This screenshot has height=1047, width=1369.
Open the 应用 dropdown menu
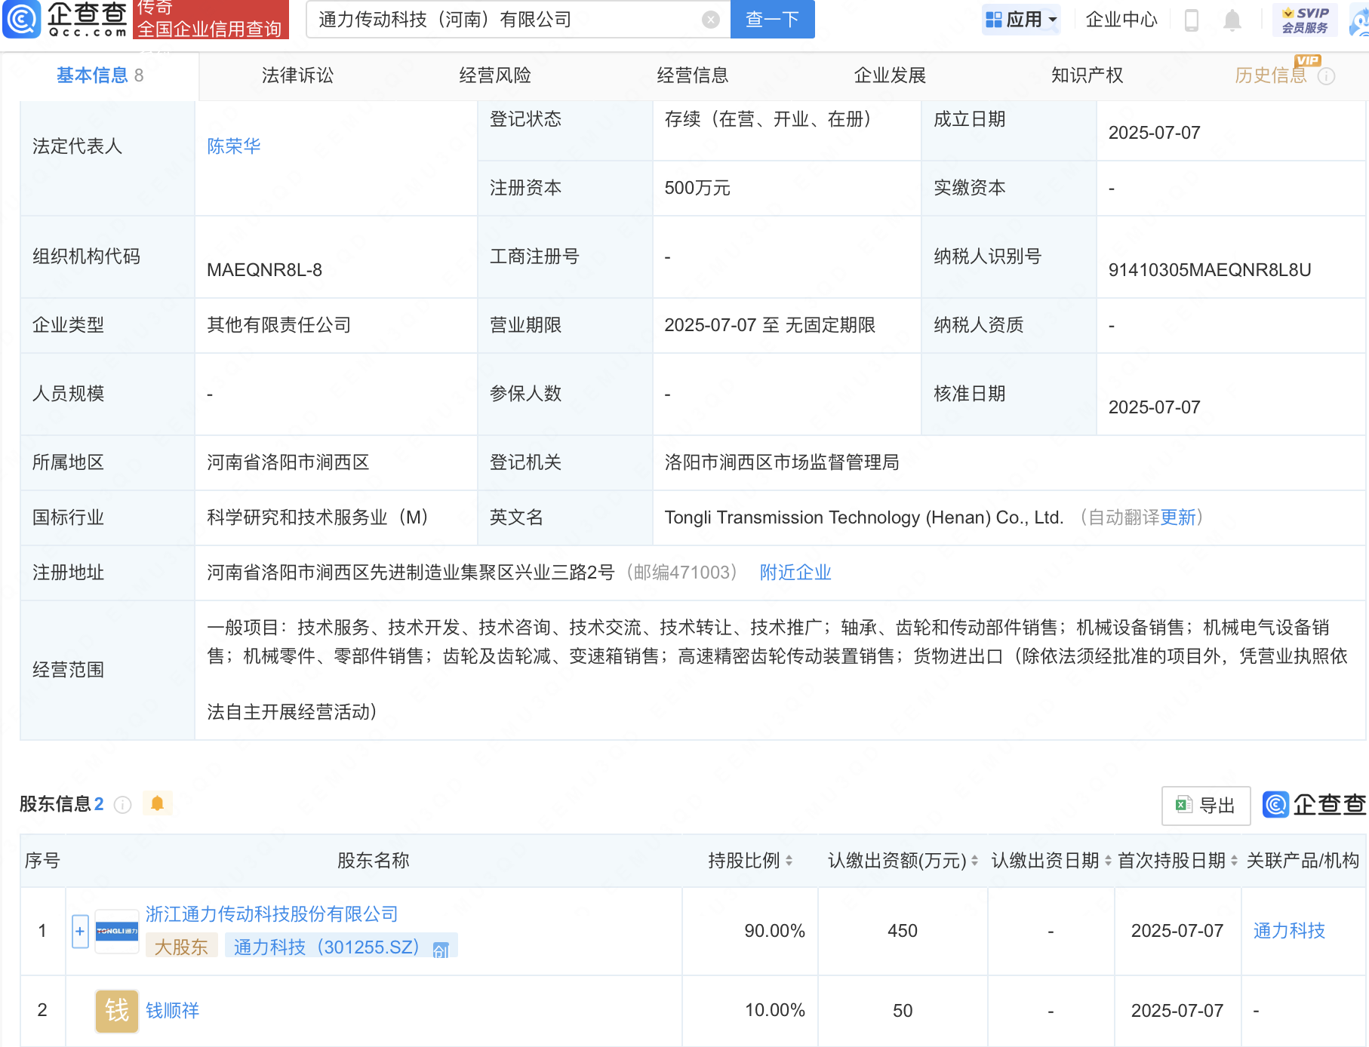1022,20
